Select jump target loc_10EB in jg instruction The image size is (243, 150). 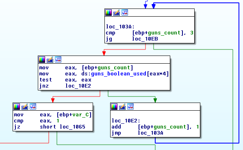click(145, 39)
